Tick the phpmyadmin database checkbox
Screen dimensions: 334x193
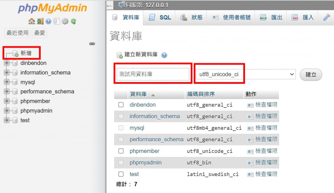pyautogui.click(x=121, y=163)
